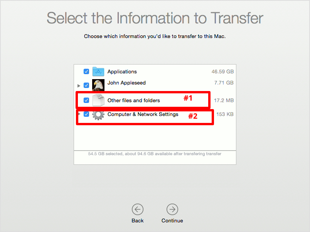310x232 pixels.
Task: Toggle the Other files and folders checkbox
Action: [x=86, y=100]
